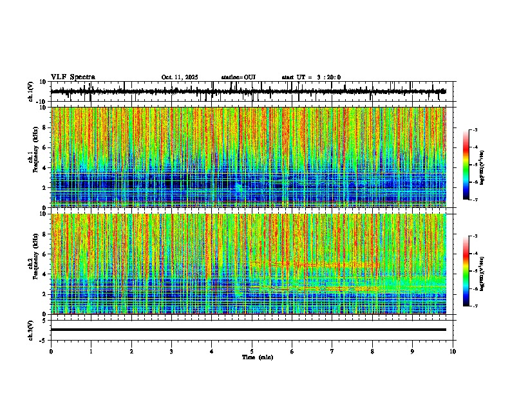This screenshot has height=394, width=510.
Task: Click inside the ch.1 spectrogram panel
Action: [249, 157]
